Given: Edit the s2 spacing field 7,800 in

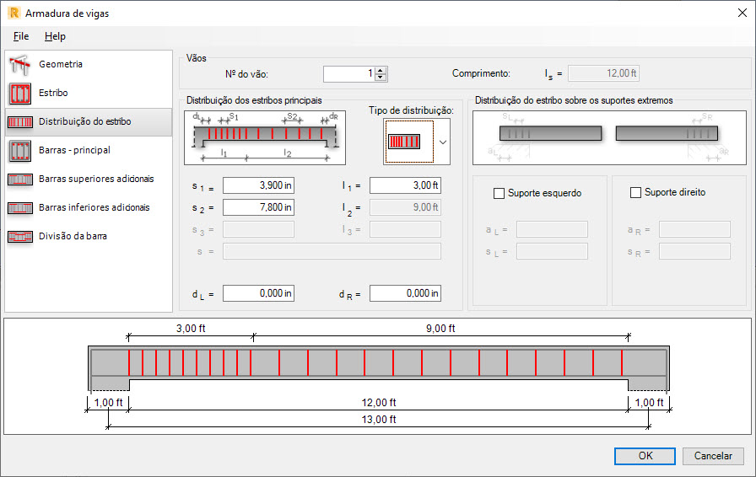Looking at the screenshot, I should [258, 207].
